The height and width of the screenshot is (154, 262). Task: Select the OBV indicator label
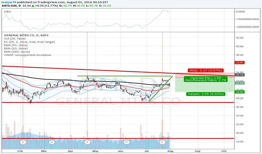(x=8, y=12)
